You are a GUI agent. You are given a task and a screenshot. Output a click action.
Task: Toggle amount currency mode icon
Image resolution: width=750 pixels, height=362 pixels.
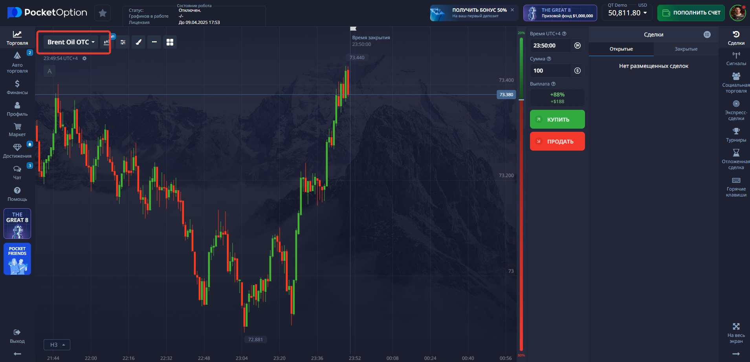click(578, 71)
